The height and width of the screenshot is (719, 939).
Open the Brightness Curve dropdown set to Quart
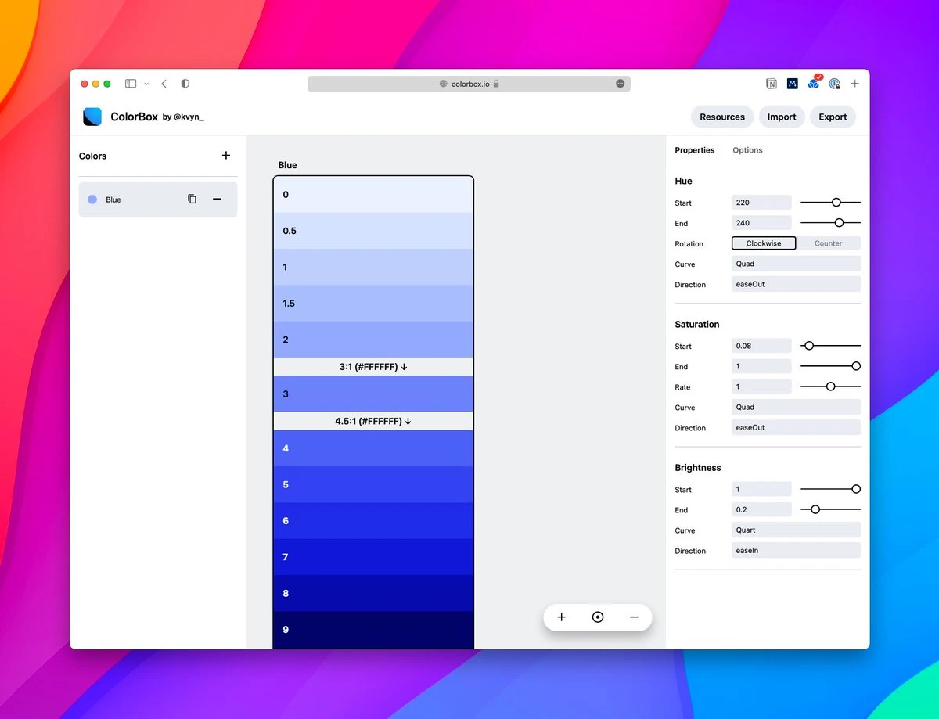pyautogui.click(x=796, y=530)
